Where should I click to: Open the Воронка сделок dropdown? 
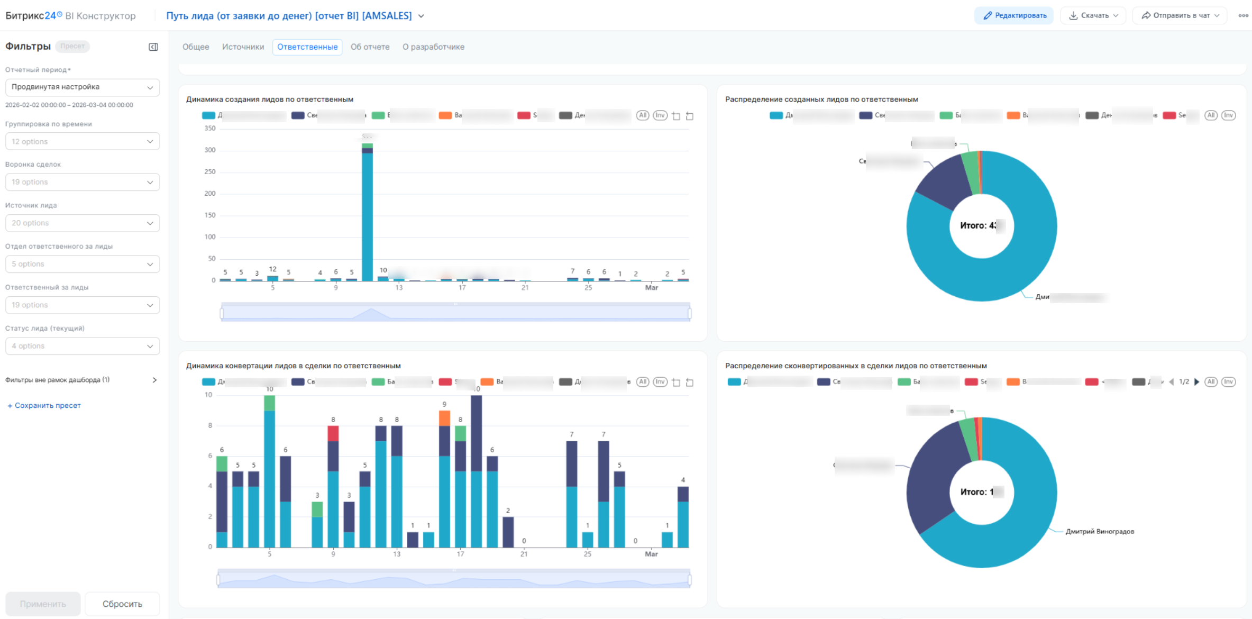coord(83,182)
